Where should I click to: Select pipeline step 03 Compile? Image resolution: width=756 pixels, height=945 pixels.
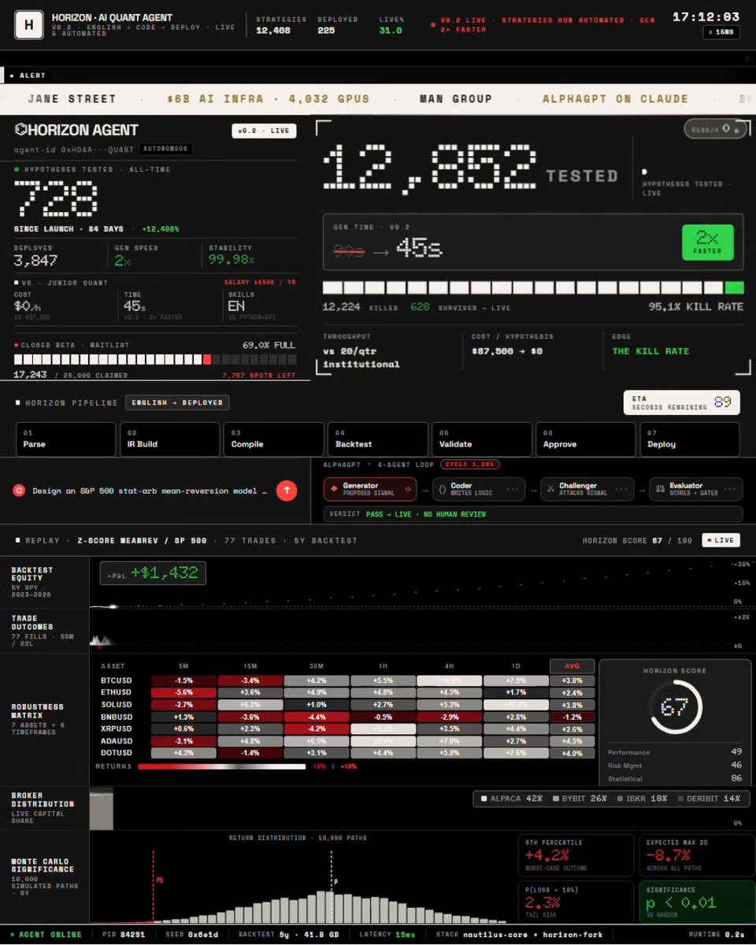click(x=273, y=439)
